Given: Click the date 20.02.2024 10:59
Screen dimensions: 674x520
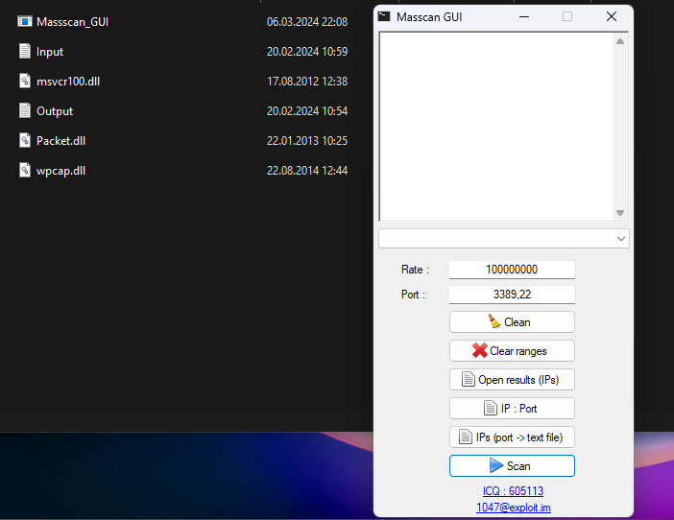Looking at the screenshot, I should click(307, 52).
